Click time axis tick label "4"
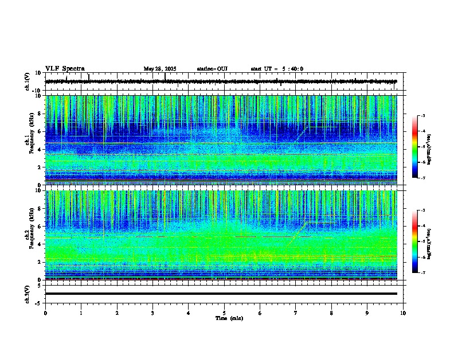The width and height of the screenshot is (454, 351). [x=189, y=313]
